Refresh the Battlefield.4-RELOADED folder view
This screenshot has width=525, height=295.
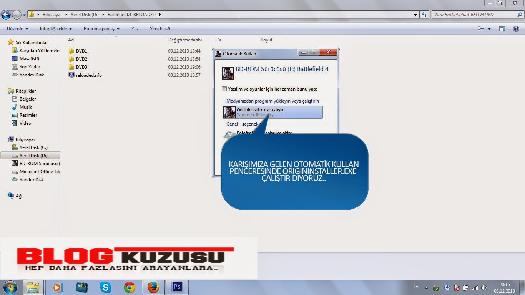(x=424, y=15)
